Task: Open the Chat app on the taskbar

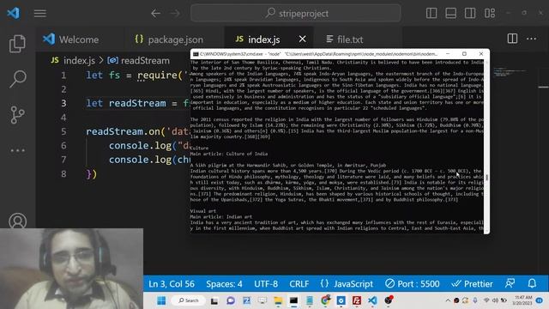Action: click(x=231, y=300)
